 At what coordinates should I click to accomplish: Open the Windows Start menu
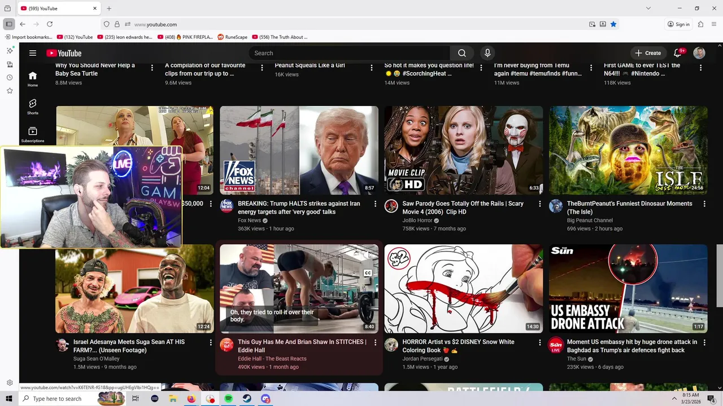9,399
